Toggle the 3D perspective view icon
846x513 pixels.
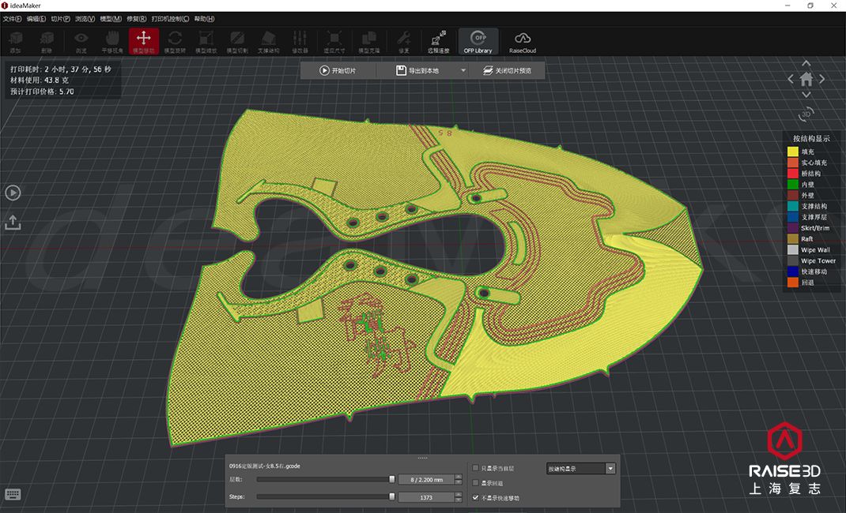tap(806, 114)
